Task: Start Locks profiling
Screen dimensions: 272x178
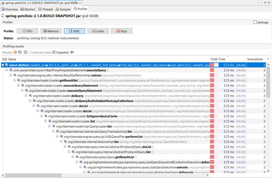Action: pyautogui.click(x=98, y=31)
